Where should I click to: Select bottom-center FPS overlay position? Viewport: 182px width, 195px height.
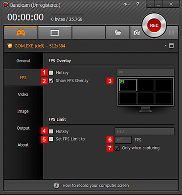pyautogui.click(x=145, y=98)
